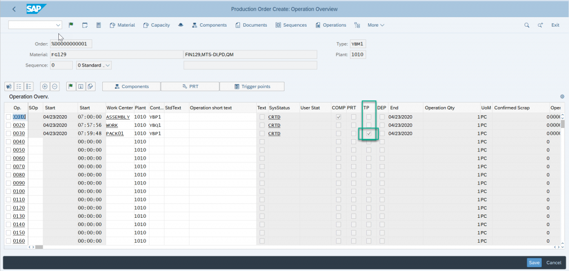The width and height of the screenshot is (569, 271).
Task: Open the command field dropdown
Action: [x=58, y=25]
